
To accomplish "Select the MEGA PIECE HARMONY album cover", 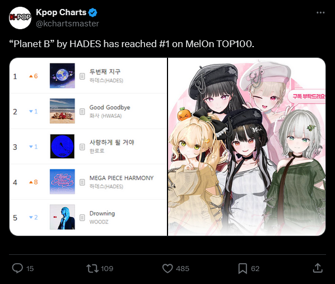I will pyautogui.click(x=62, y=182).
